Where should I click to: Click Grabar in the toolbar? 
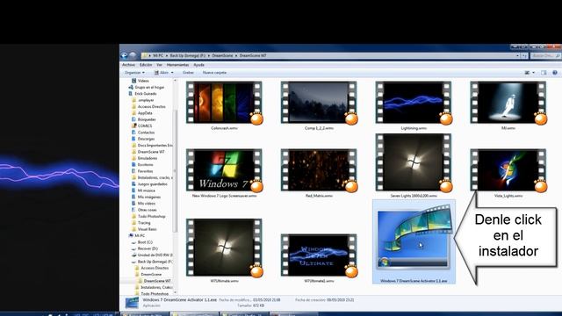188,73
